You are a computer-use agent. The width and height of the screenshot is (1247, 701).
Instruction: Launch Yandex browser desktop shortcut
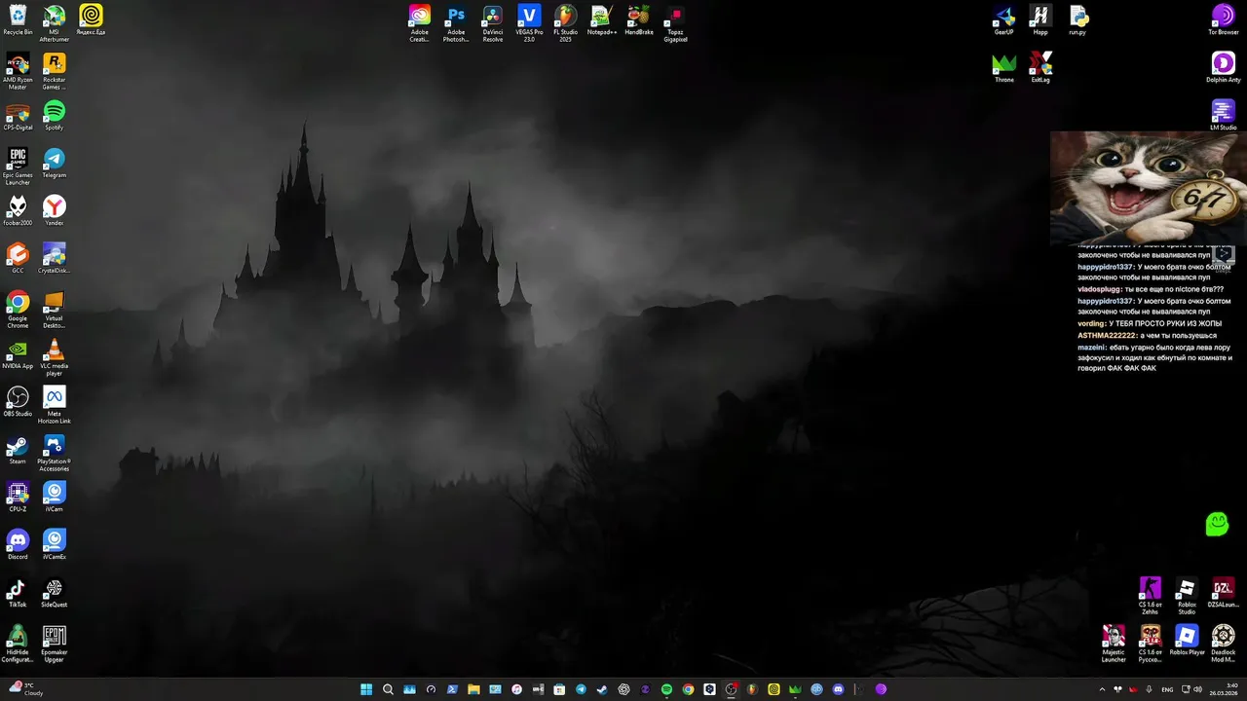pos(55,210)
